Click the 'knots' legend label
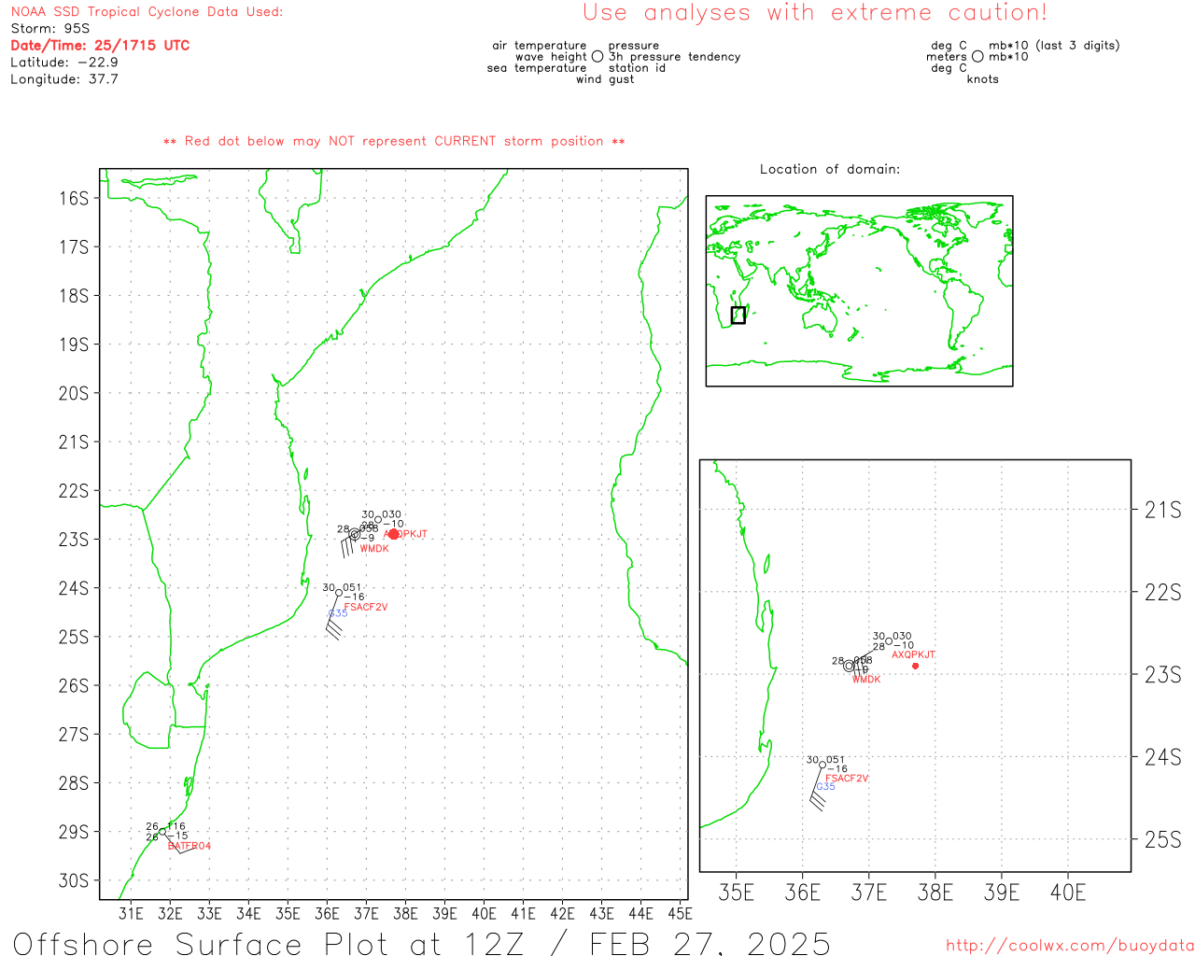 tap(982, 79)
